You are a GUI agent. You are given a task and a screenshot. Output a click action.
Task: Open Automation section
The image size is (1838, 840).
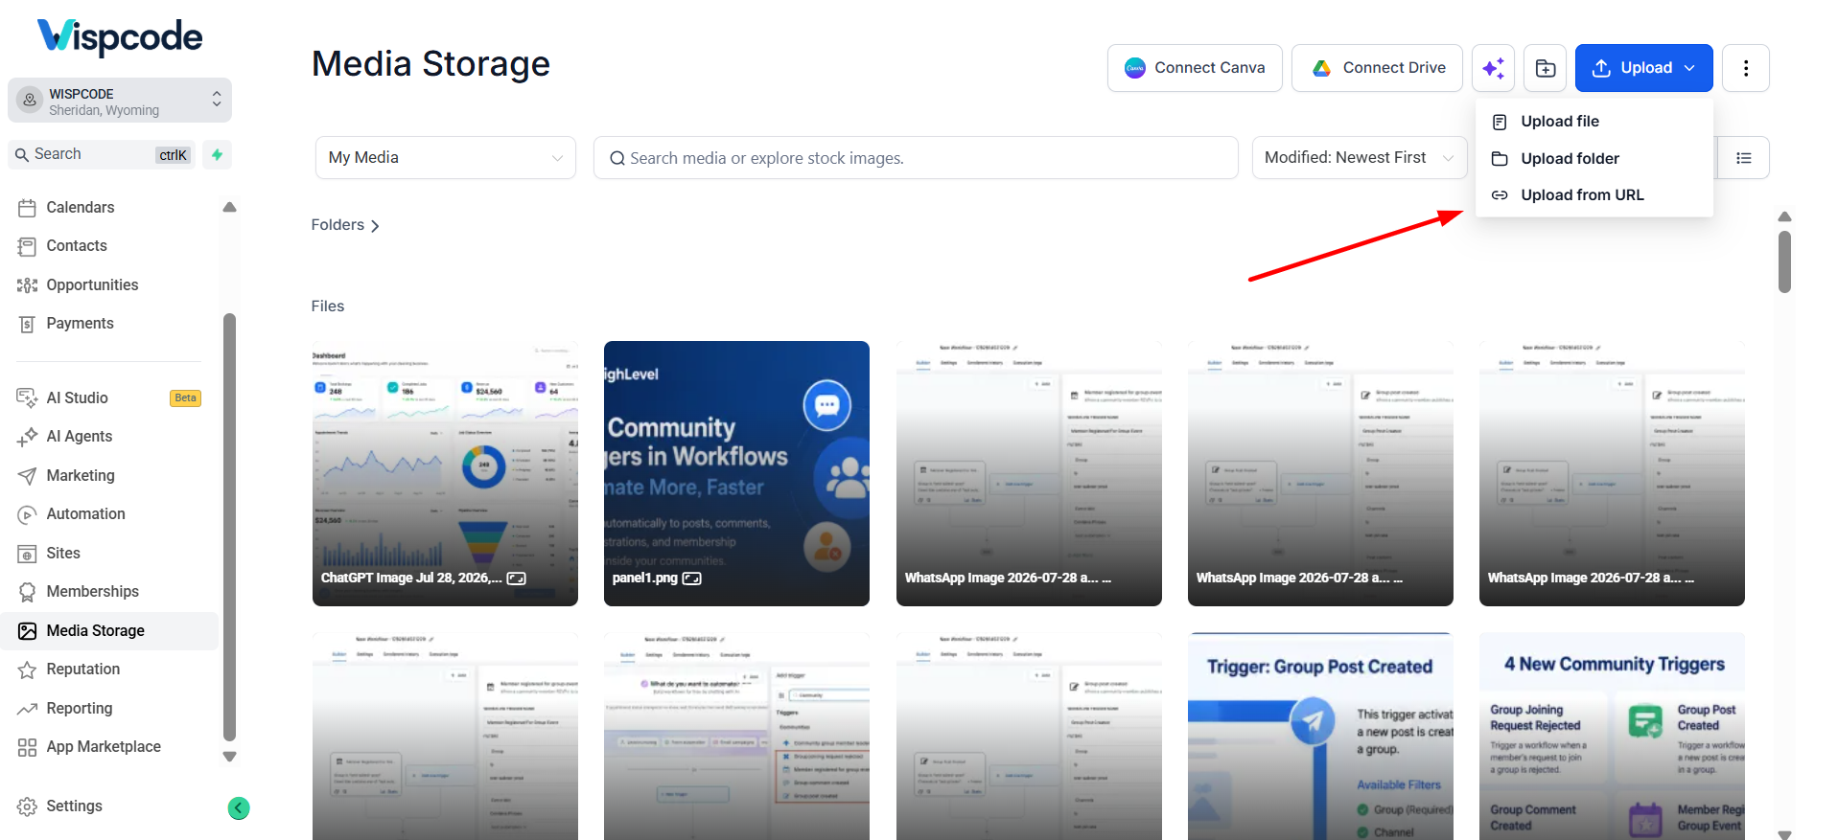tap(85, 514)
